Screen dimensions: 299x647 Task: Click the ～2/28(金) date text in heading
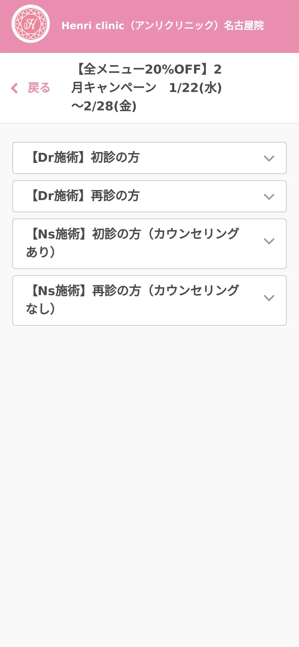[104, 106]
